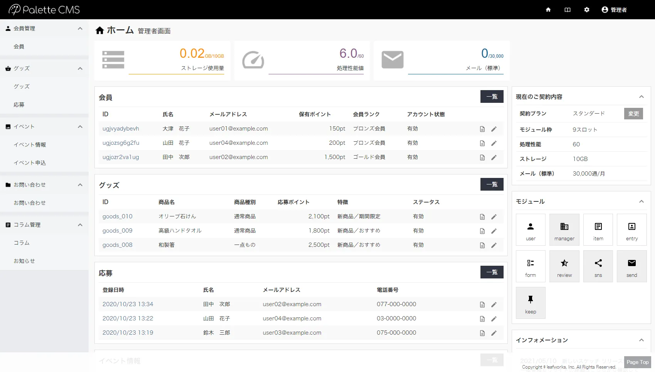Collapse the 現在のご契約内容 panel
Screen dimensions: 655x372
(642, 97)
